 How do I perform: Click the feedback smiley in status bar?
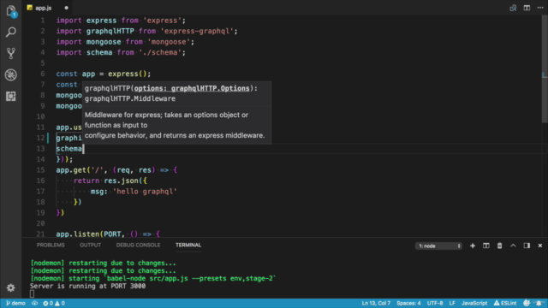click(x=527, y=303)
